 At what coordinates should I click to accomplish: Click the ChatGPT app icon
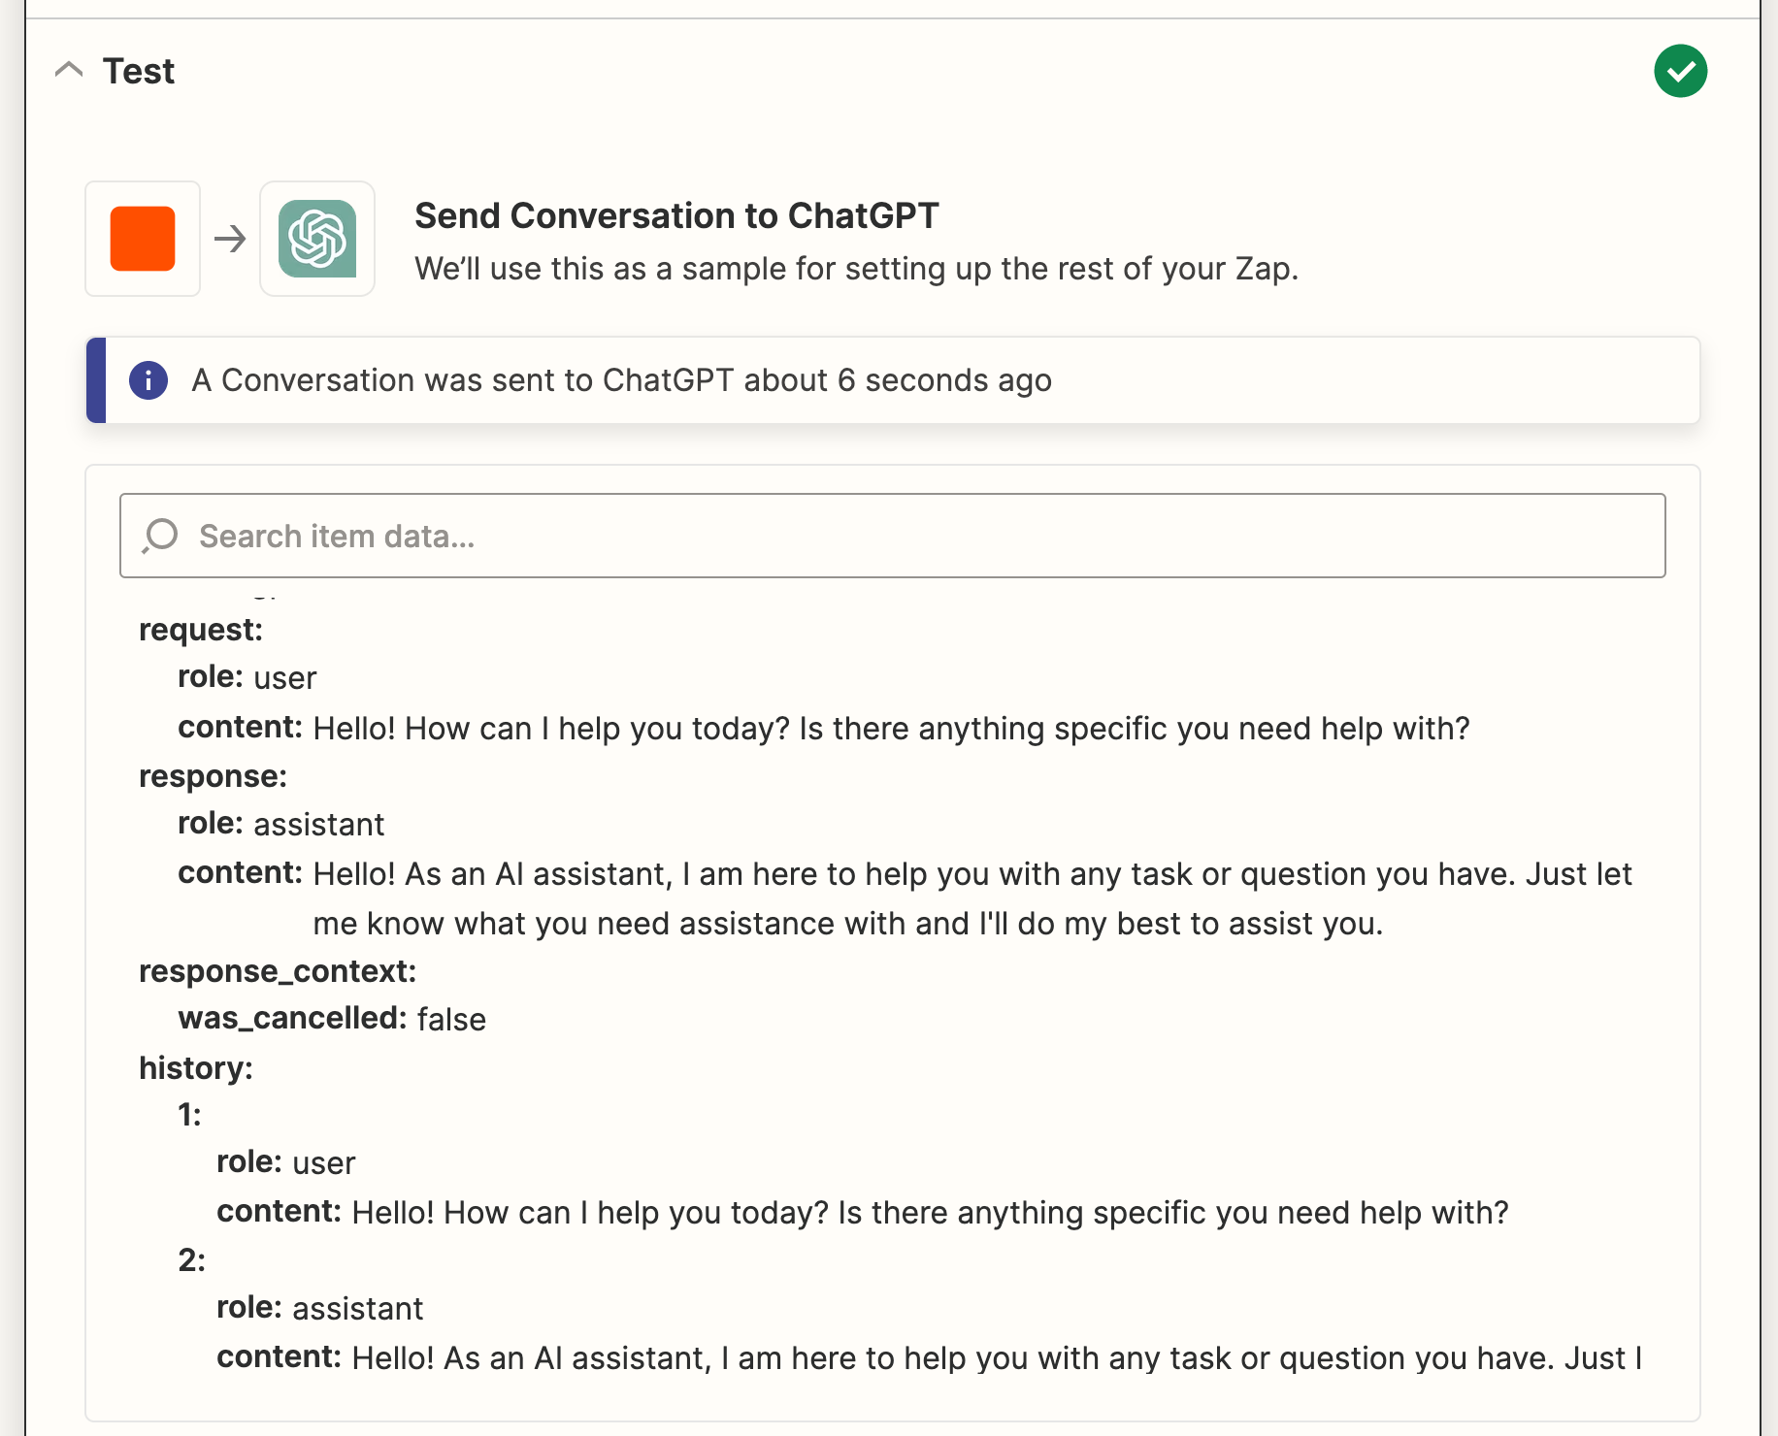point(317,239)
